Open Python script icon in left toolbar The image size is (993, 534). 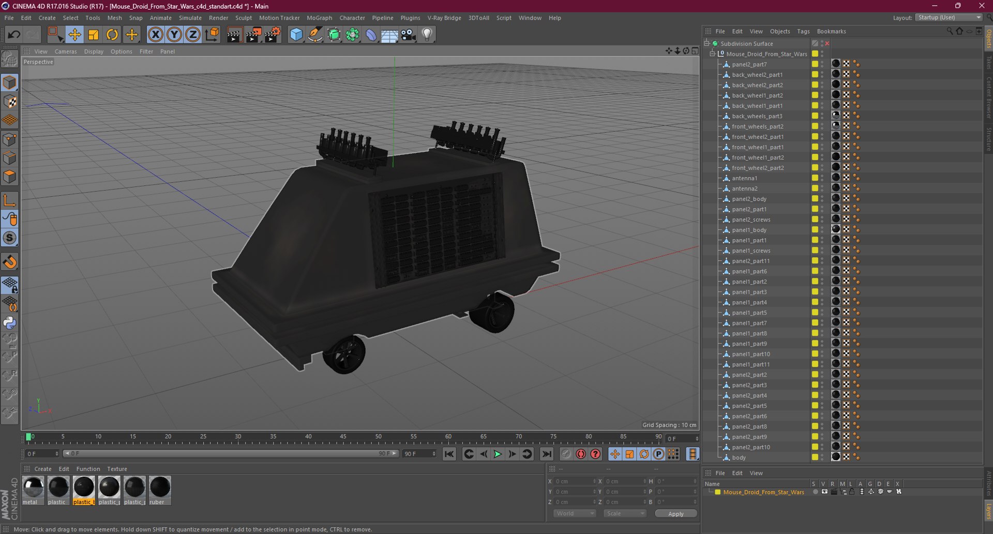(10, 323)
